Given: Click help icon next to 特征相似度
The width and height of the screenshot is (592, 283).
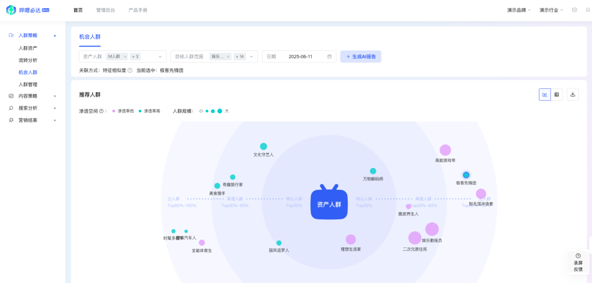Looking at the screenshot, I should 130,70.
